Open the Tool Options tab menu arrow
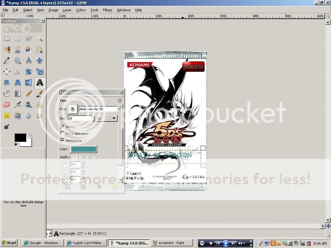Viewport: 331px width, 248px height. point(120,100)
